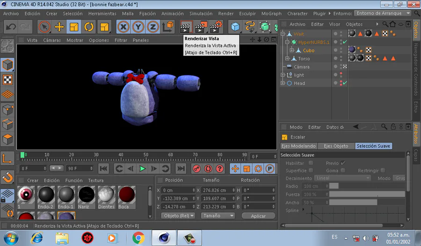Expand the Head object

click(283, 83)
